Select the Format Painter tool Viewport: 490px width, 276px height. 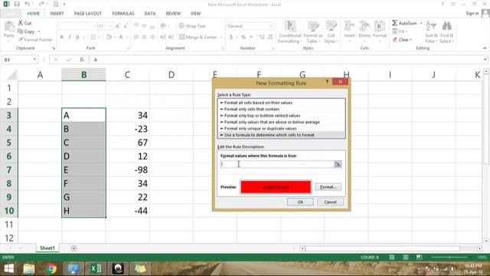point(35,40)
